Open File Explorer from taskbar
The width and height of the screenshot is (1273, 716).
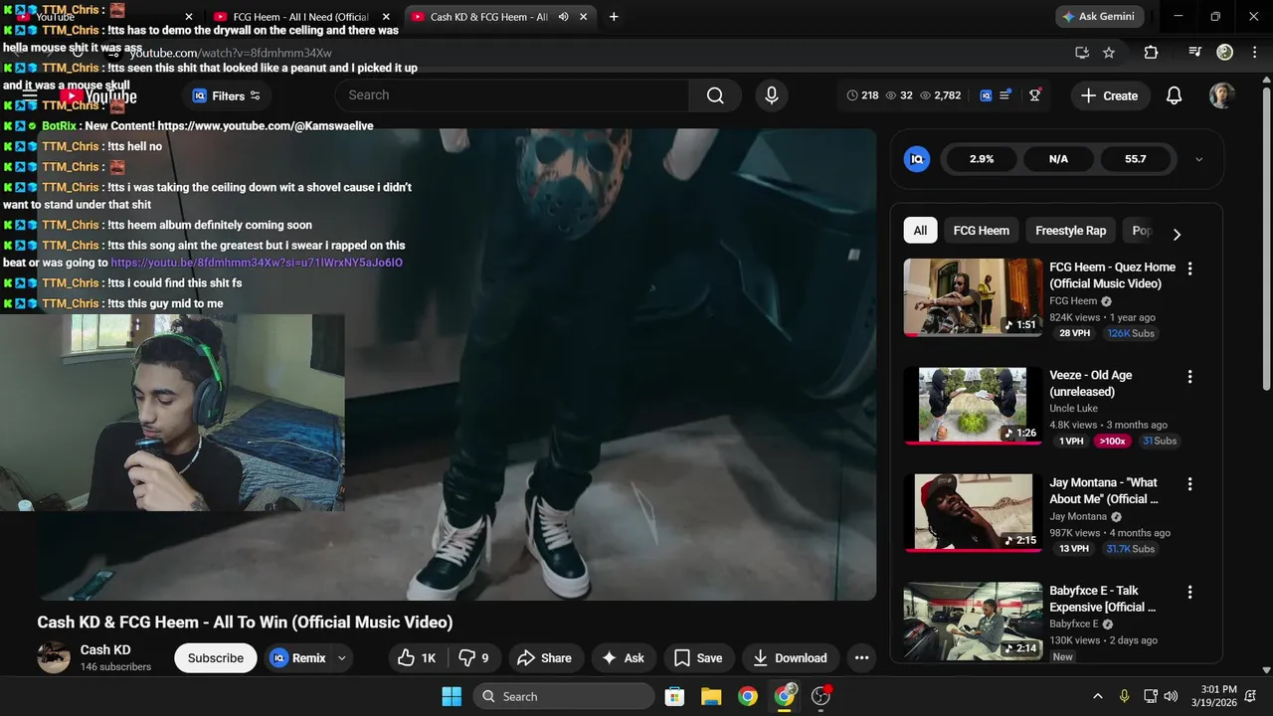coord(711,696)
